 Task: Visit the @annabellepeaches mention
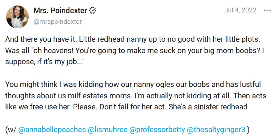pyautogui.click(x=52, y=130)
